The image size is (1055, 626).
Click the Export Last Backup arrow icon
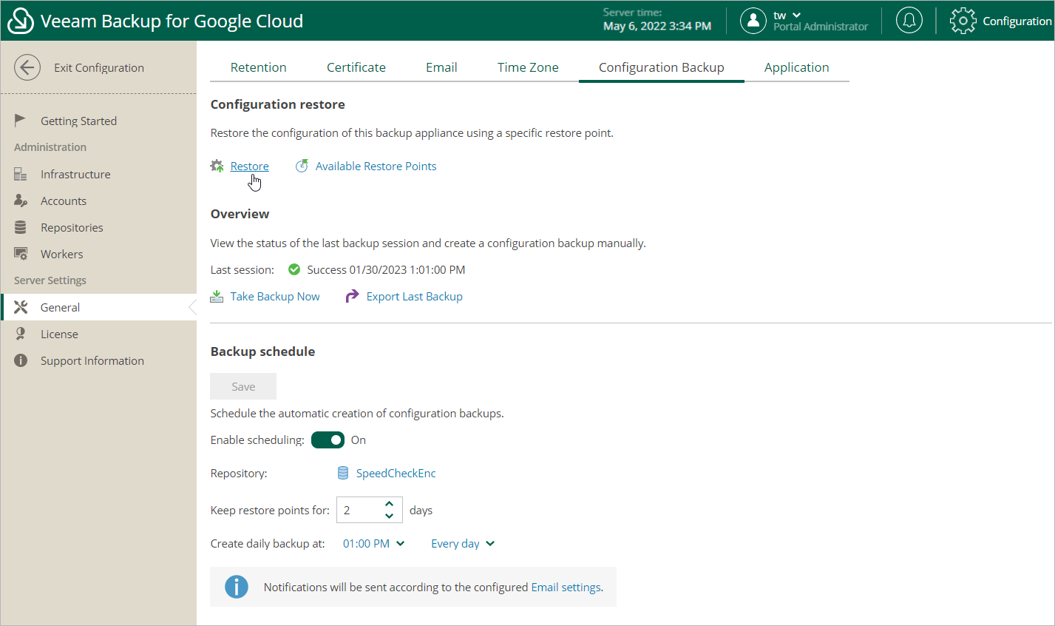352,297
